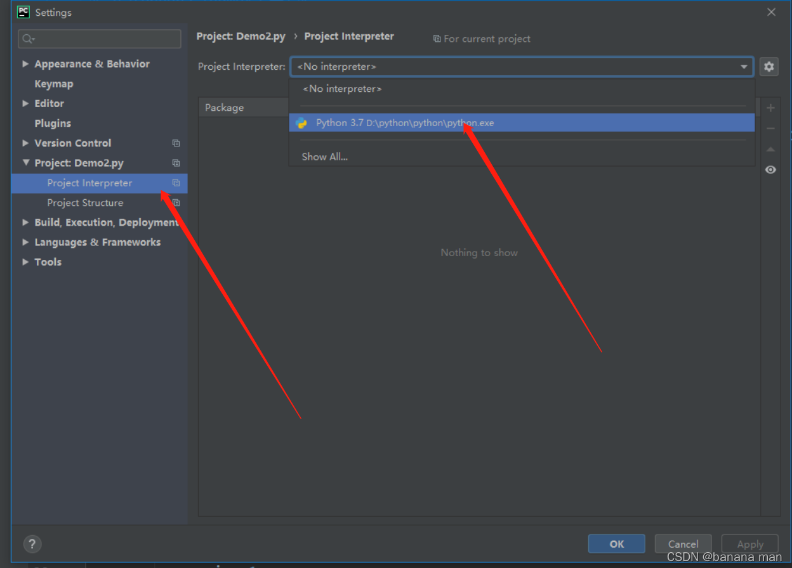Click the help question mark icon
The height and width of the screenshot is (568, 792).
(x=32, y=544)
